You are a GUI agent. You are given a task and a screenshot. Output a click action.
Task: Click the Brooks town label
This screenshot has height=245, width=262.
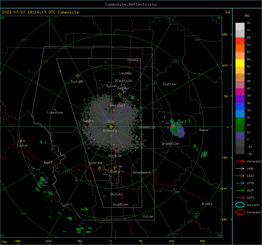coord(207,204)
